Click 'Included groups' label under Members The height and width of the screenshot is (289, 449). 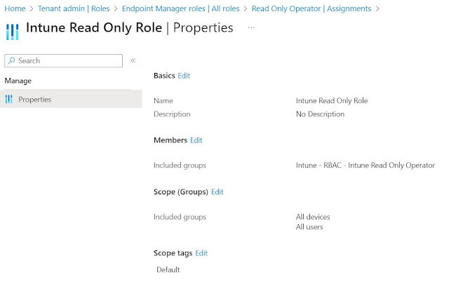[180, 166]
